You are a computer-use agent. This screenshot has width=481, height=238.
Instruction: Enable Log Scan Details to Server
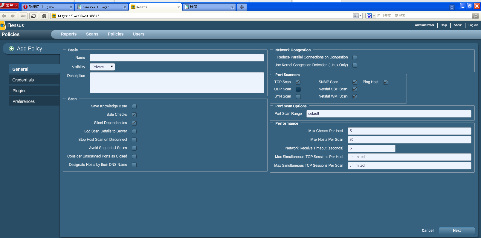click(x=134, y=132)
